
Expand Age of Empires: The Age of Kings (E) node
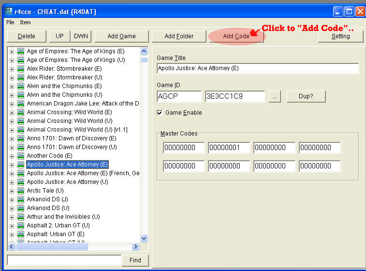click(x=12, y=52)
